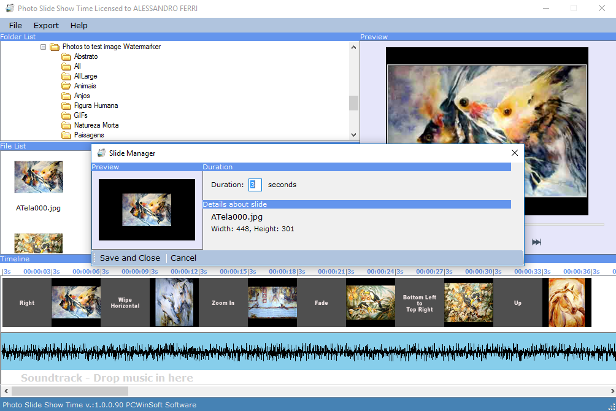Select the Animais folder icon
This screenshot has height=411, width=616.
tap(66, 86)
